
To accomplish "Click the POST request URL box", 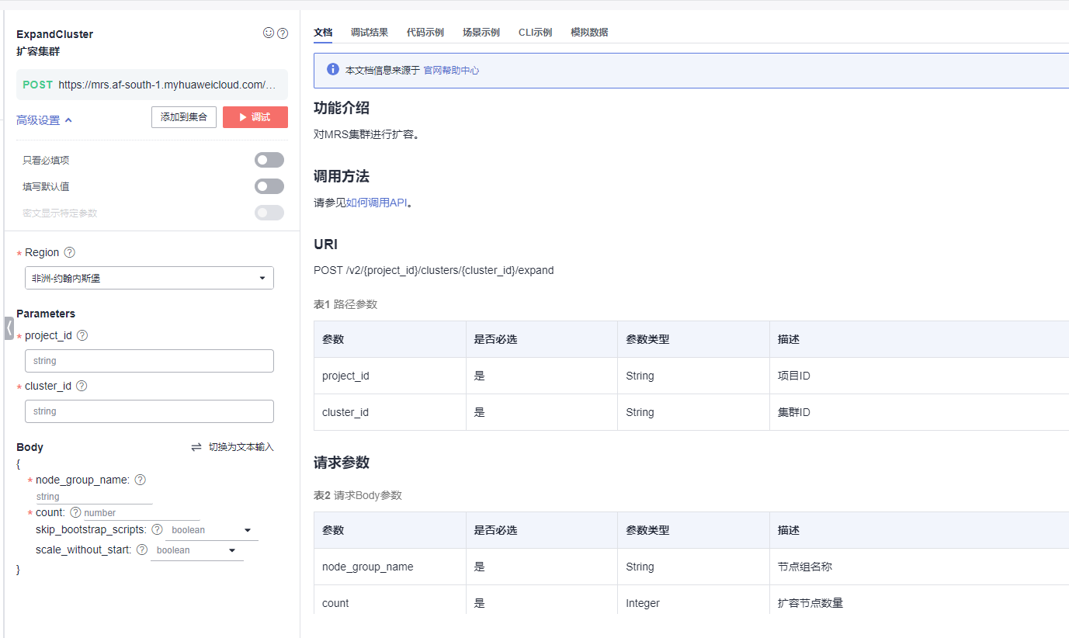I will 152,85.
